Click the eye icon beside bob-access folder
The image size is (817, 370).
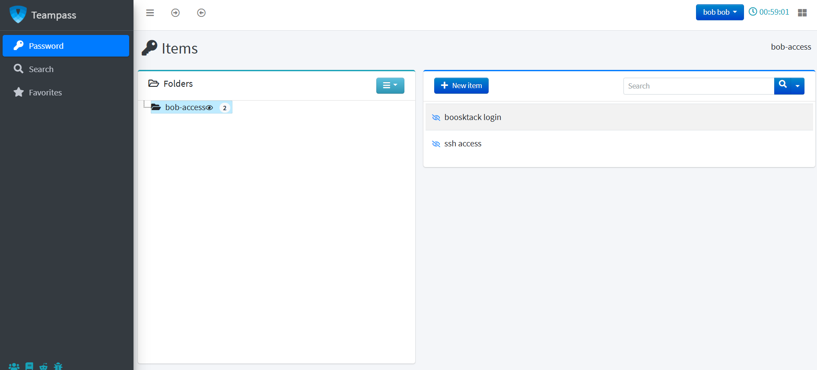(210, 108)
